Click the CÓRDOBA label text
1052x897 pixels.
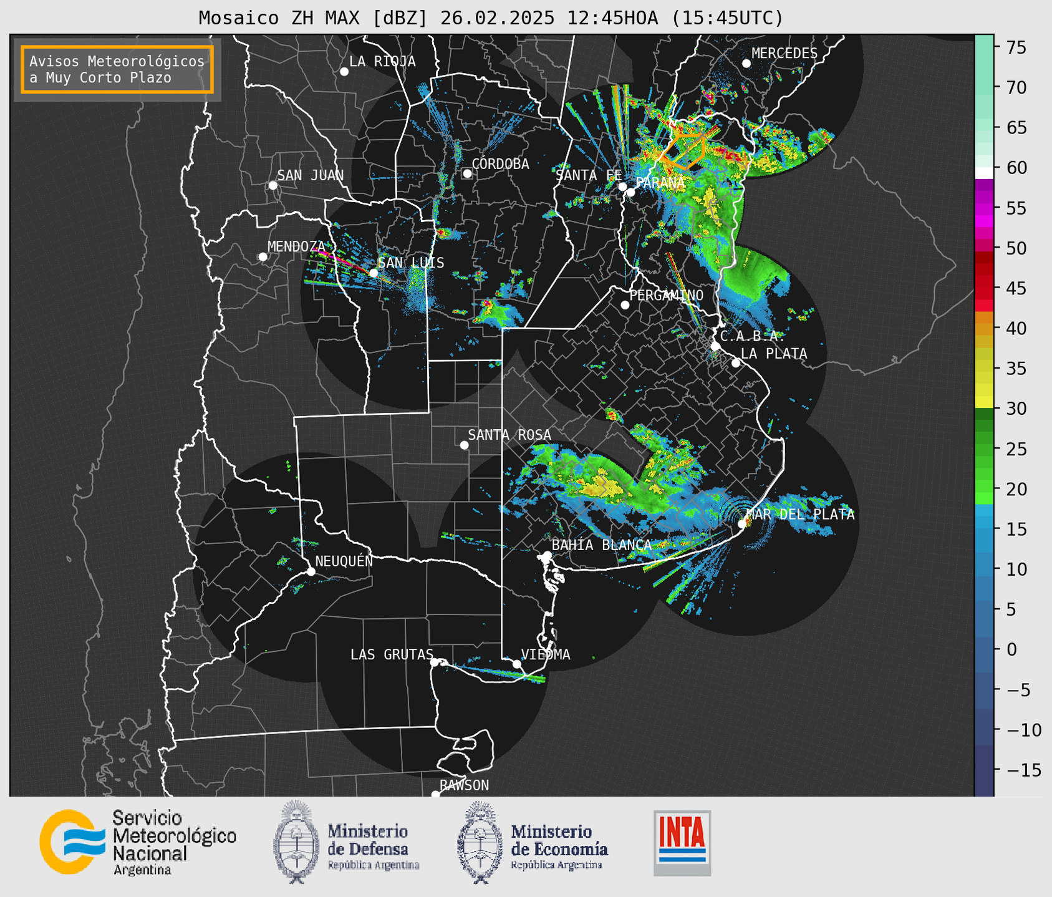(x=500, y=164)
